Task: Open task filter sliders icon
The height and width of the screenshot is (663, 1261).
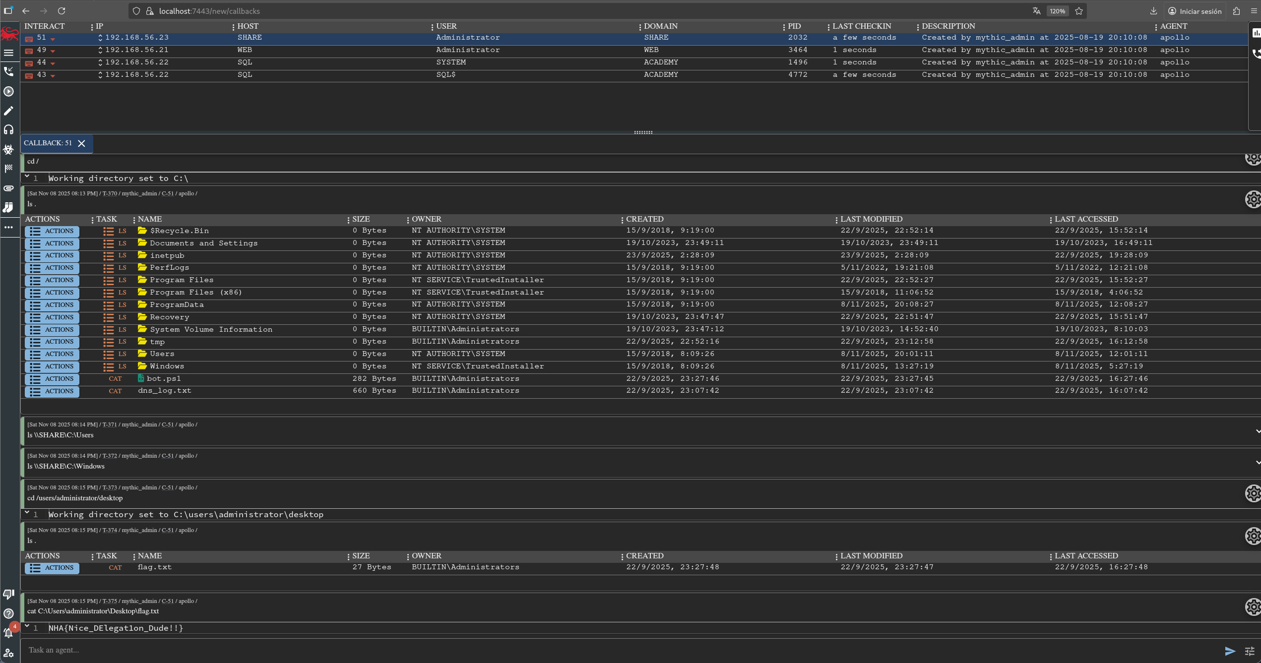Action: (1250, 651)
